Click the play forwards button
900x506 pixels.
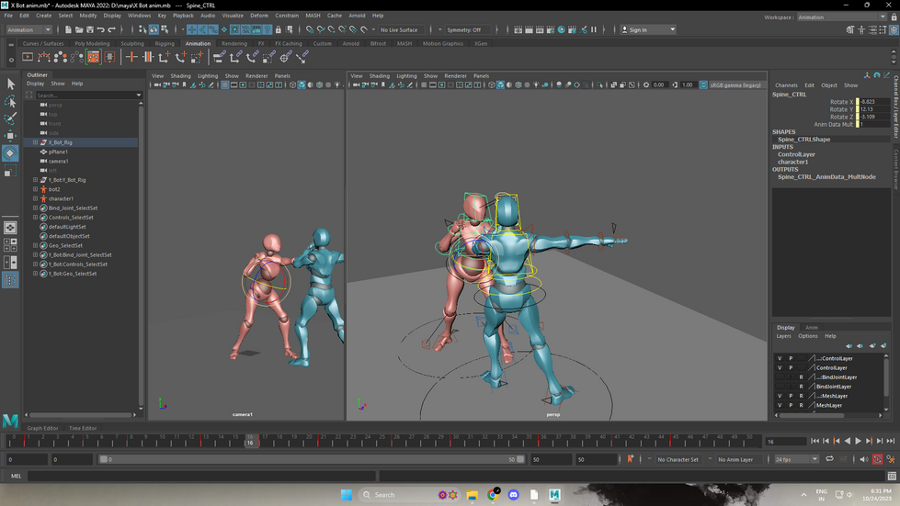point(858,441)
